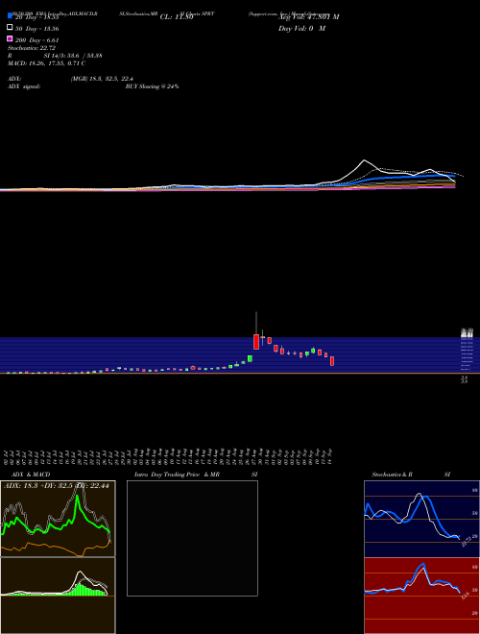Click the blue 20 Day EMA legend swatch

pyautogui.click(x=10, y=15)
